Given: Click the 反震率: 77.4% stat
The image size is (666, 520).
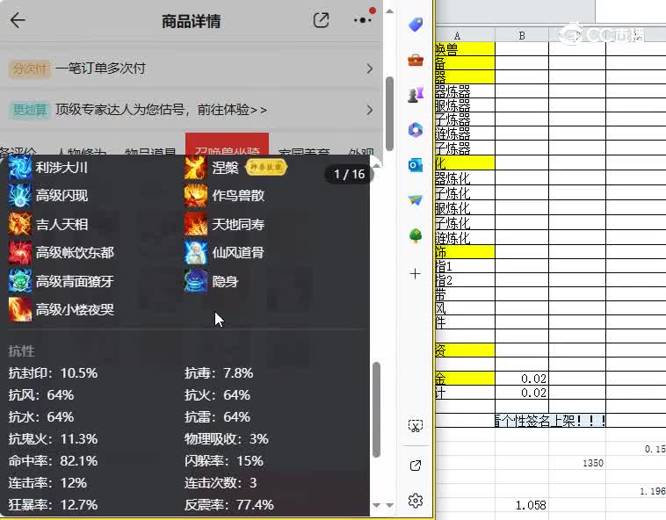Looking at the screenshot, I should tap(229, 505).
